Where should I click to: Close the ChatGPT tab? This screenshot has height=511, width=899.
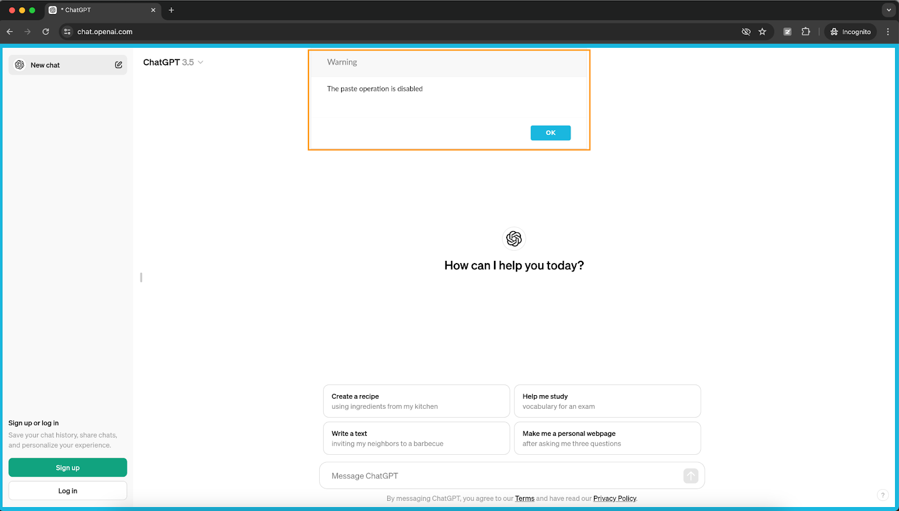pyautogui.click(x=153, y=10)
